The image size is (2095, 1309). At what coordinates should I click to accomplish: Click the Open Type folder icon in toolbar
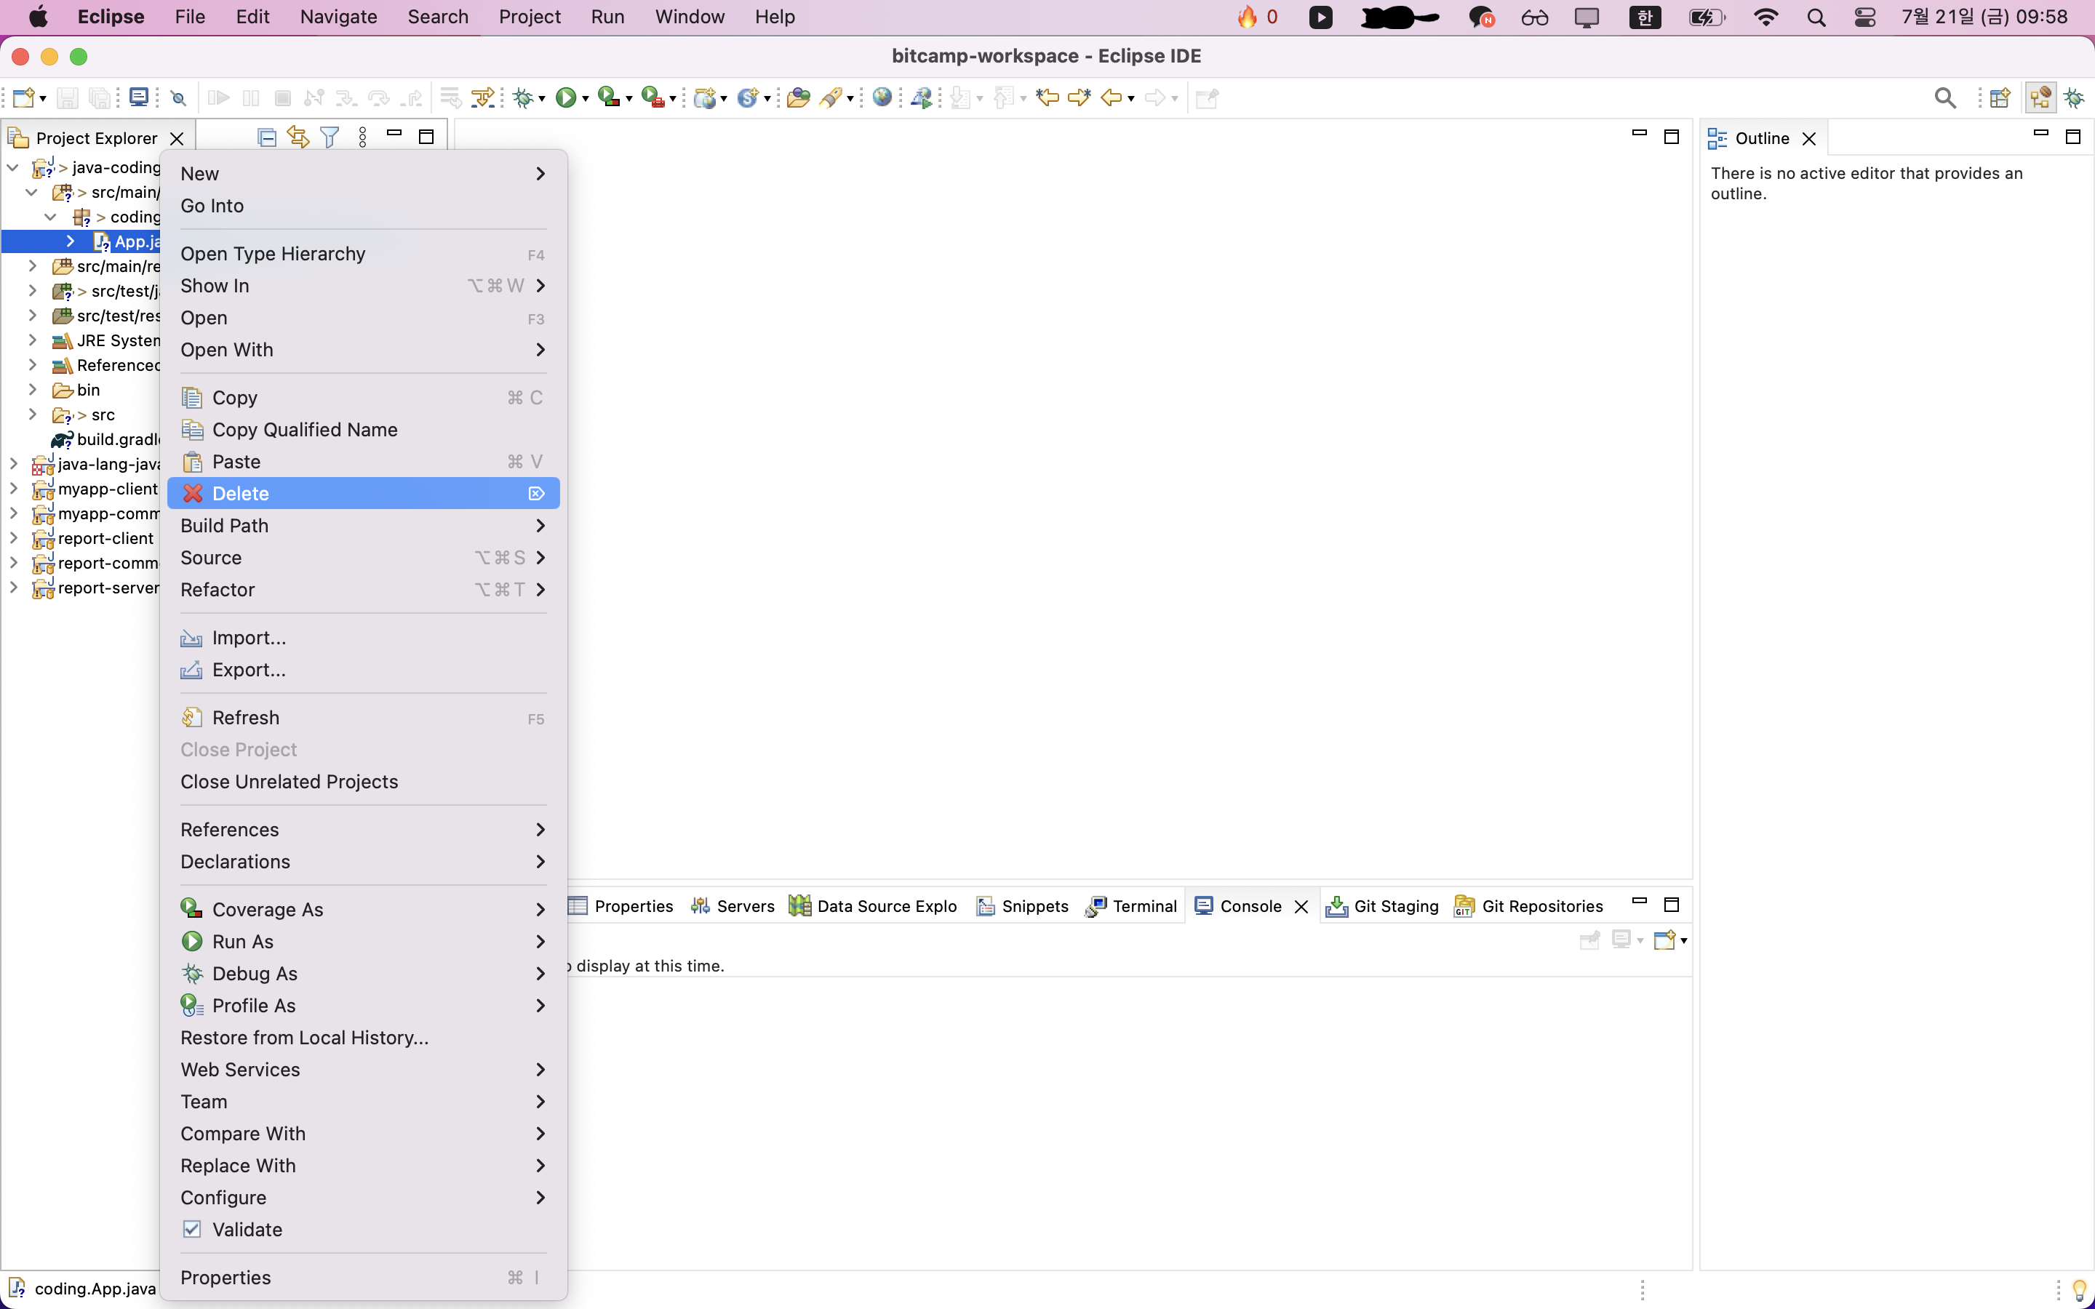[x=797, y=98]
